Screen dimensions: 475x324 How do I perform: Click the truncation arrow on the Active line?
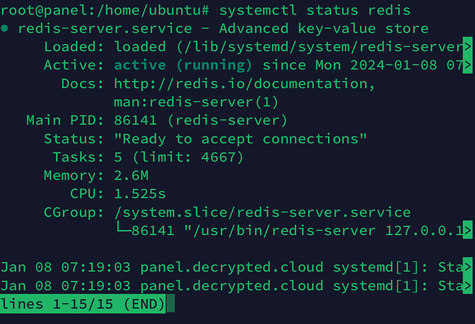467,65
